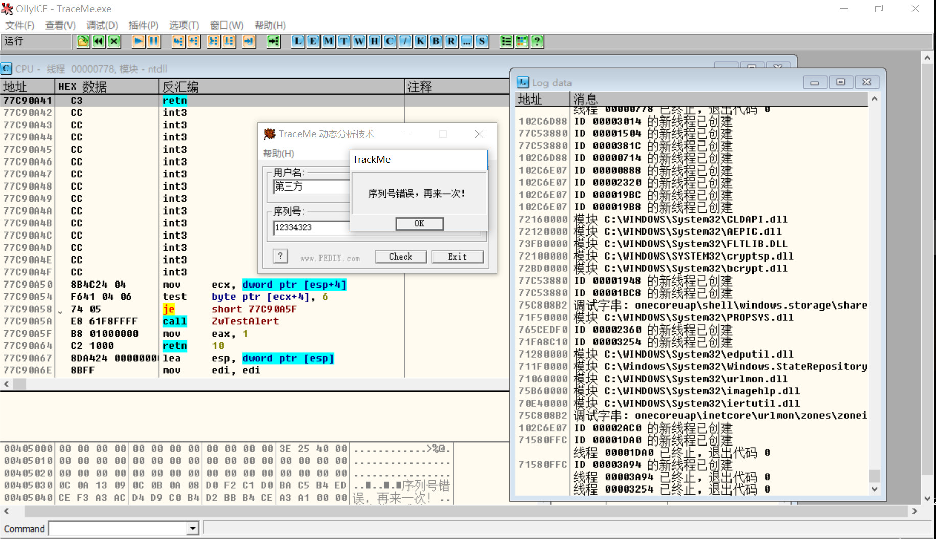Click OK in the TrackMe message box
Image resolution: width=936 pixels, height=539 pixels.
(x=419, y=223)
